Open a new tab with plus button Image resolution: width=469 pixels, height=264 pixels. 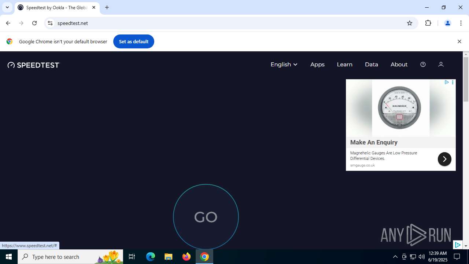[x=107, y=7]
